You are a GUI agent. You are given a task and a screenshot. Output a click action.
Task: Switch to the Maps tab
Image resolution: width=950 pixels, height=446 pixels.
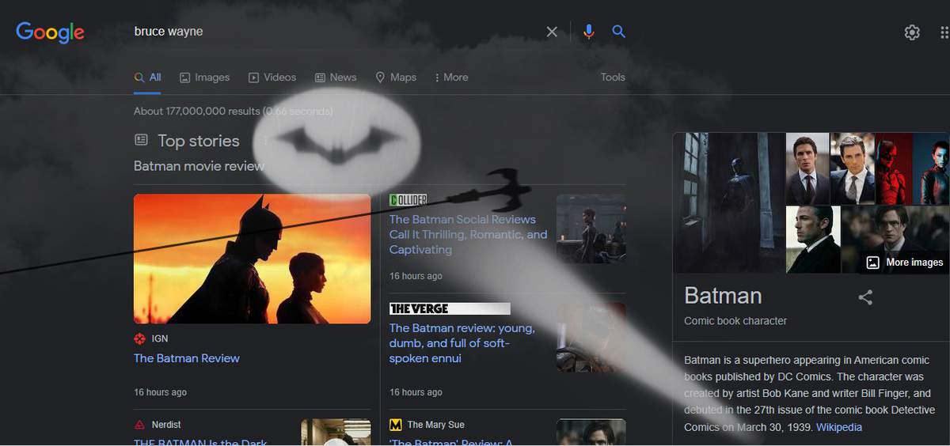point(396,77)
